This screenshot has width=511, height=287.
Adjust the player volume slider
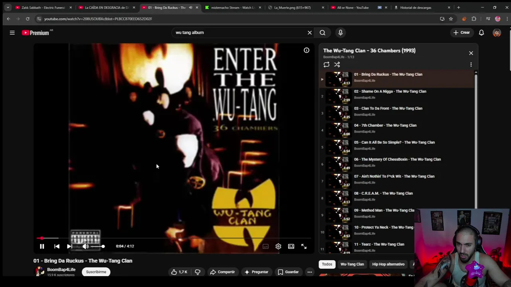[97, 246]
